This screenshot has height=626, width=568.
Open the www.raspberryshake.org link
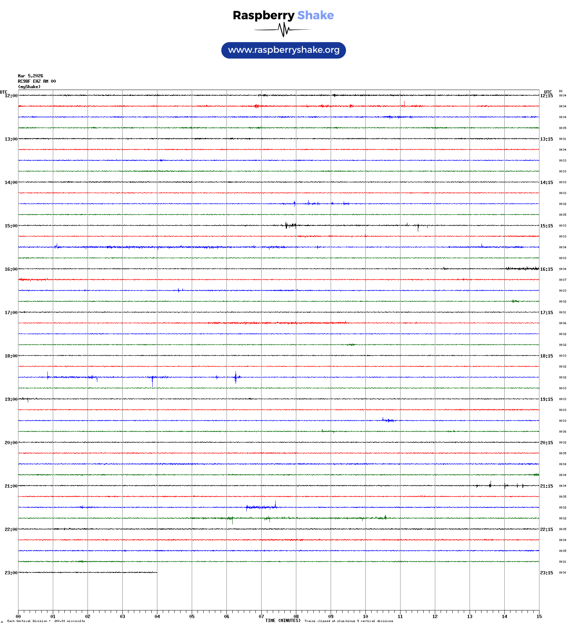click(284, 50)
